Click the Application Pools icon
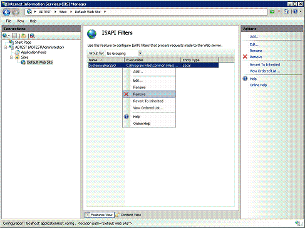305x228 pixels. (18, 52)
